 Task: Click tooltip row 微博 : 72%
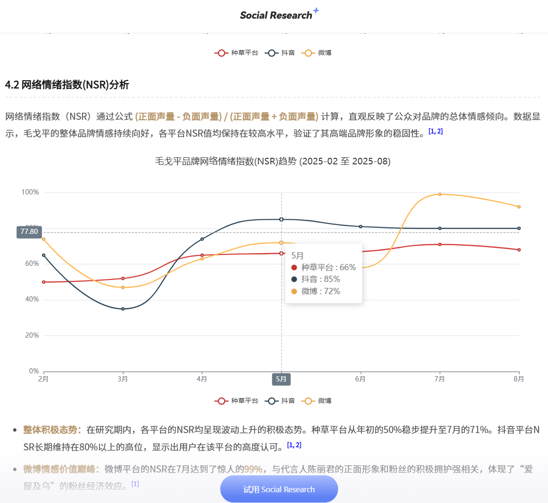tap(316, 291)
